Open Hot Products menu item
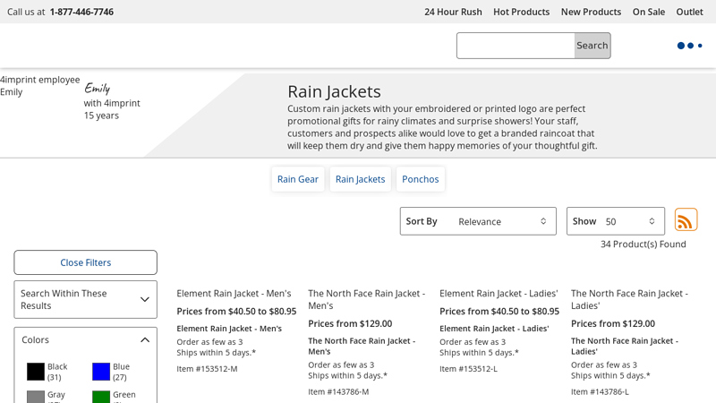This screenshot has width=716, height=403. (x=521, y=12)
